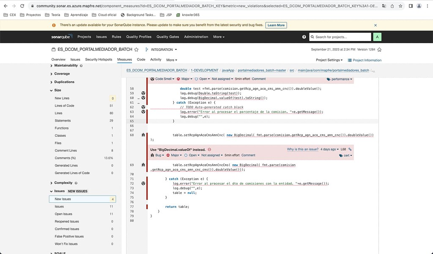Switch to the Code tab
433x254 pixels.
coord(141,60)
